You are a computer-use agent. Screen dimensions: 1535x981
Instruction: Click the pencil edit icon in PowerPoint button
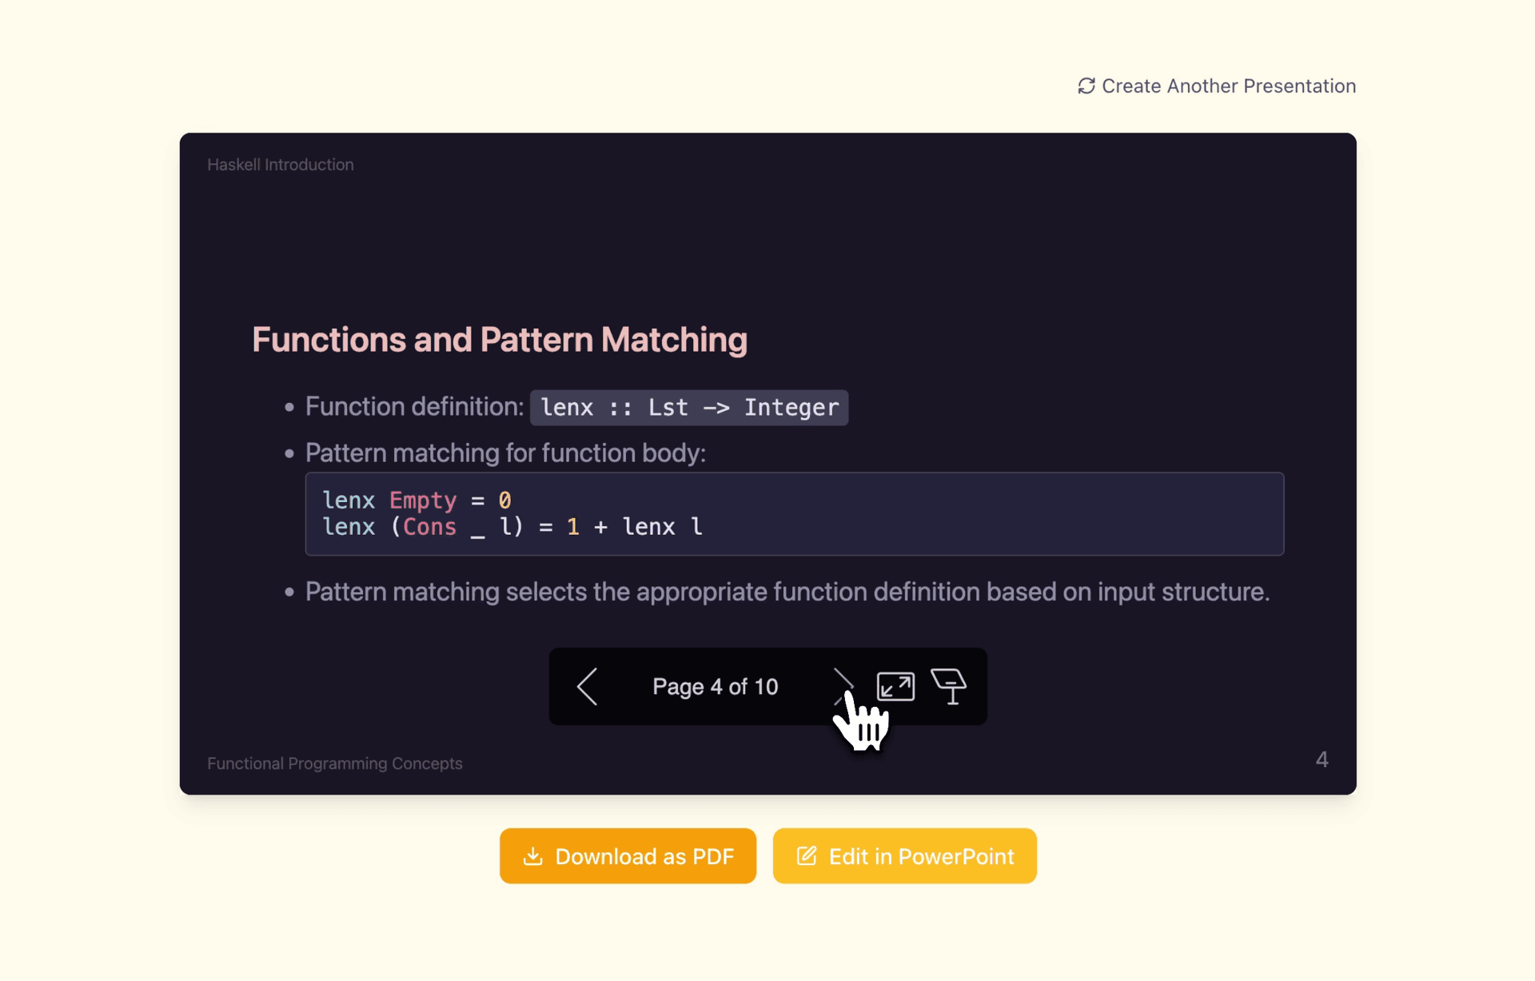click(807, 856)
